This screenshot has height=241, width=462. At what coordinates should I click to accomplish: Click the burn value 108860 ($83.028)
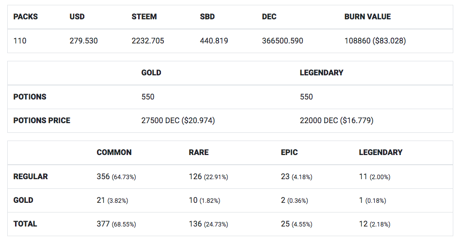[375, 41]
